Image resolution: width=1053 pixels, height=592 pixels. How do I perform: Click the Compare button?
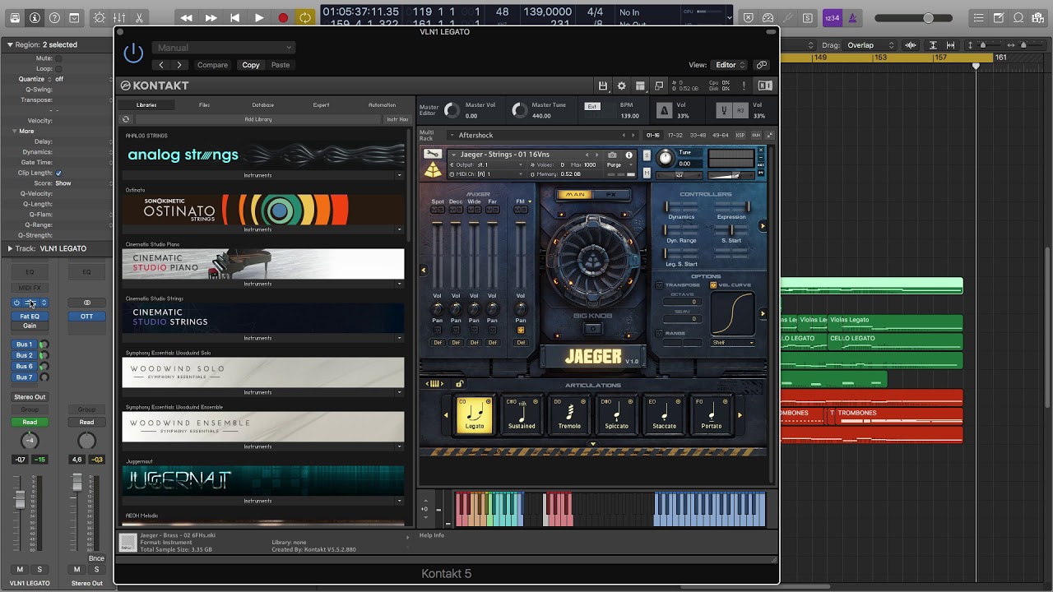(212, 65)
